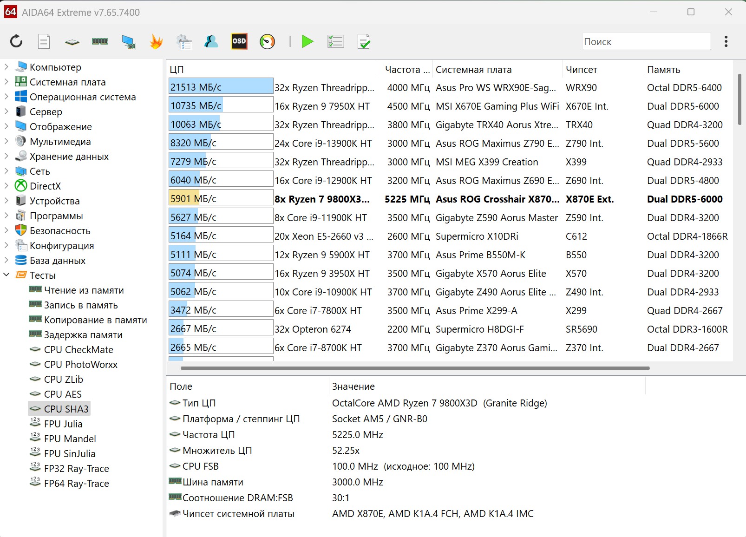The image size is (746, 537).
Task: Select the DirectX Xbox icon in tree
Action: click(x=21, y=186)
